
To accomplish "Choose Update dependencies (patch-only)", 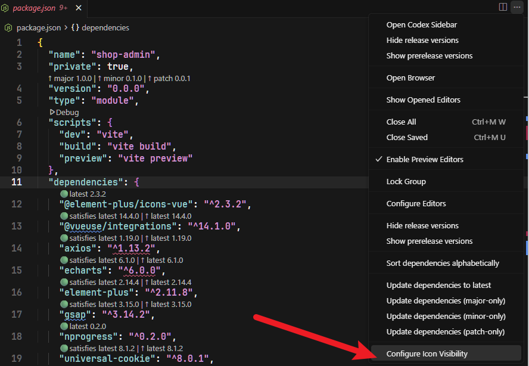I will click(x=446, y=332).
